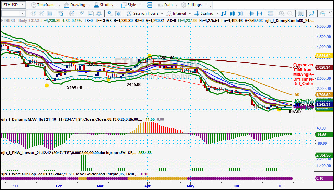Click the first greyed chart-update icon
The image size is (334, 190).
pos(34,13)
